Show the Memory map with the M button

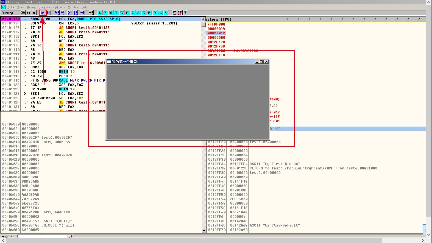pyautogui.click(x=111, y=13)
